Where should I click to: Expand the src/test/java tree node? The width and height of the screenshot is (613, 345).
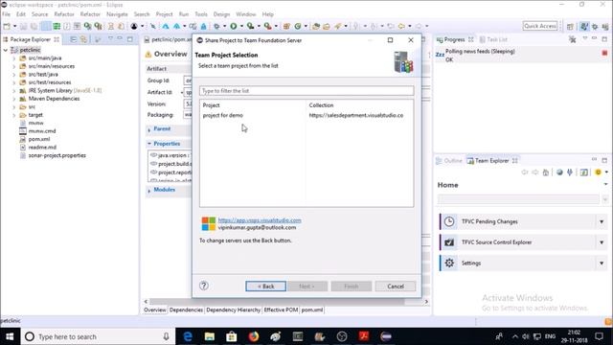coord(14,75)
